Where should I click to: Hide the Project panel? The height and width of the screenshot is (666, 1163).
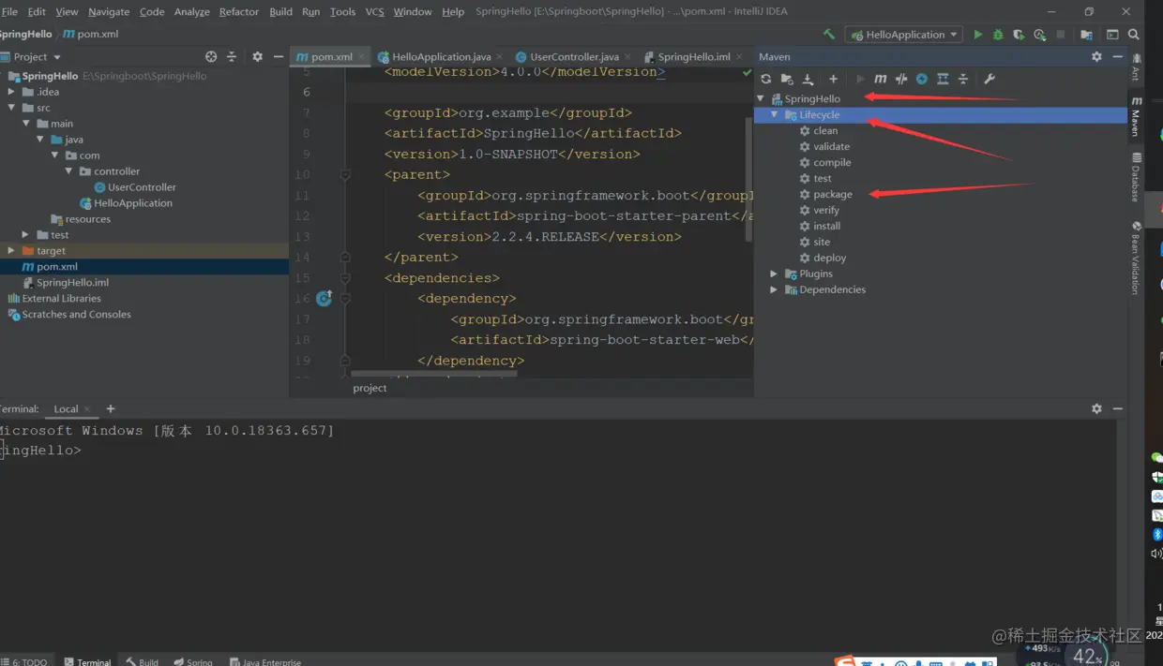tap(278, 56)
